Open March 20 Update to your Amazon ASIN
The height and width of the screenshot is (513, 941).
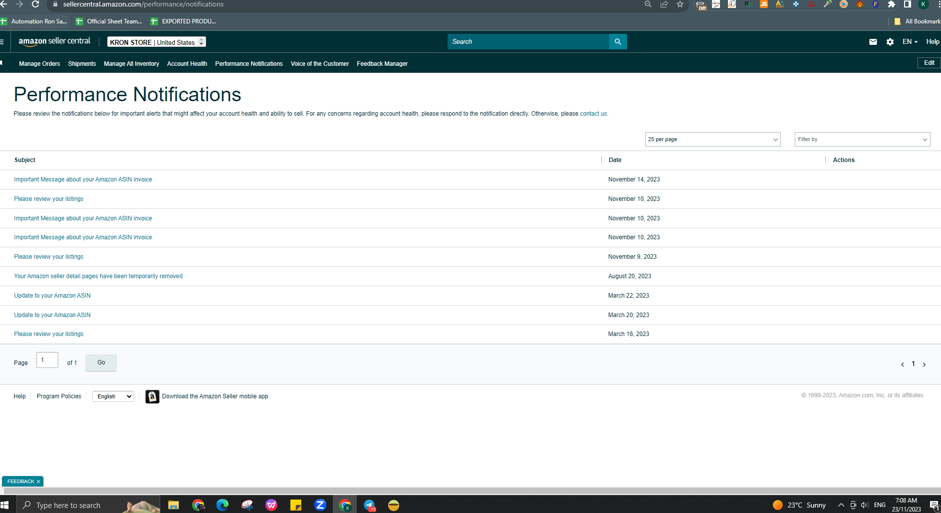click(52, 315)
